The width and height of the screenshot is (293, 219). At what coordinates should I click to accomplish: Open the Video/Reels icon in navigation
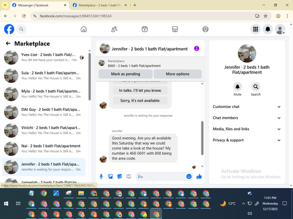pyautogui.click(x=145, y=29)
